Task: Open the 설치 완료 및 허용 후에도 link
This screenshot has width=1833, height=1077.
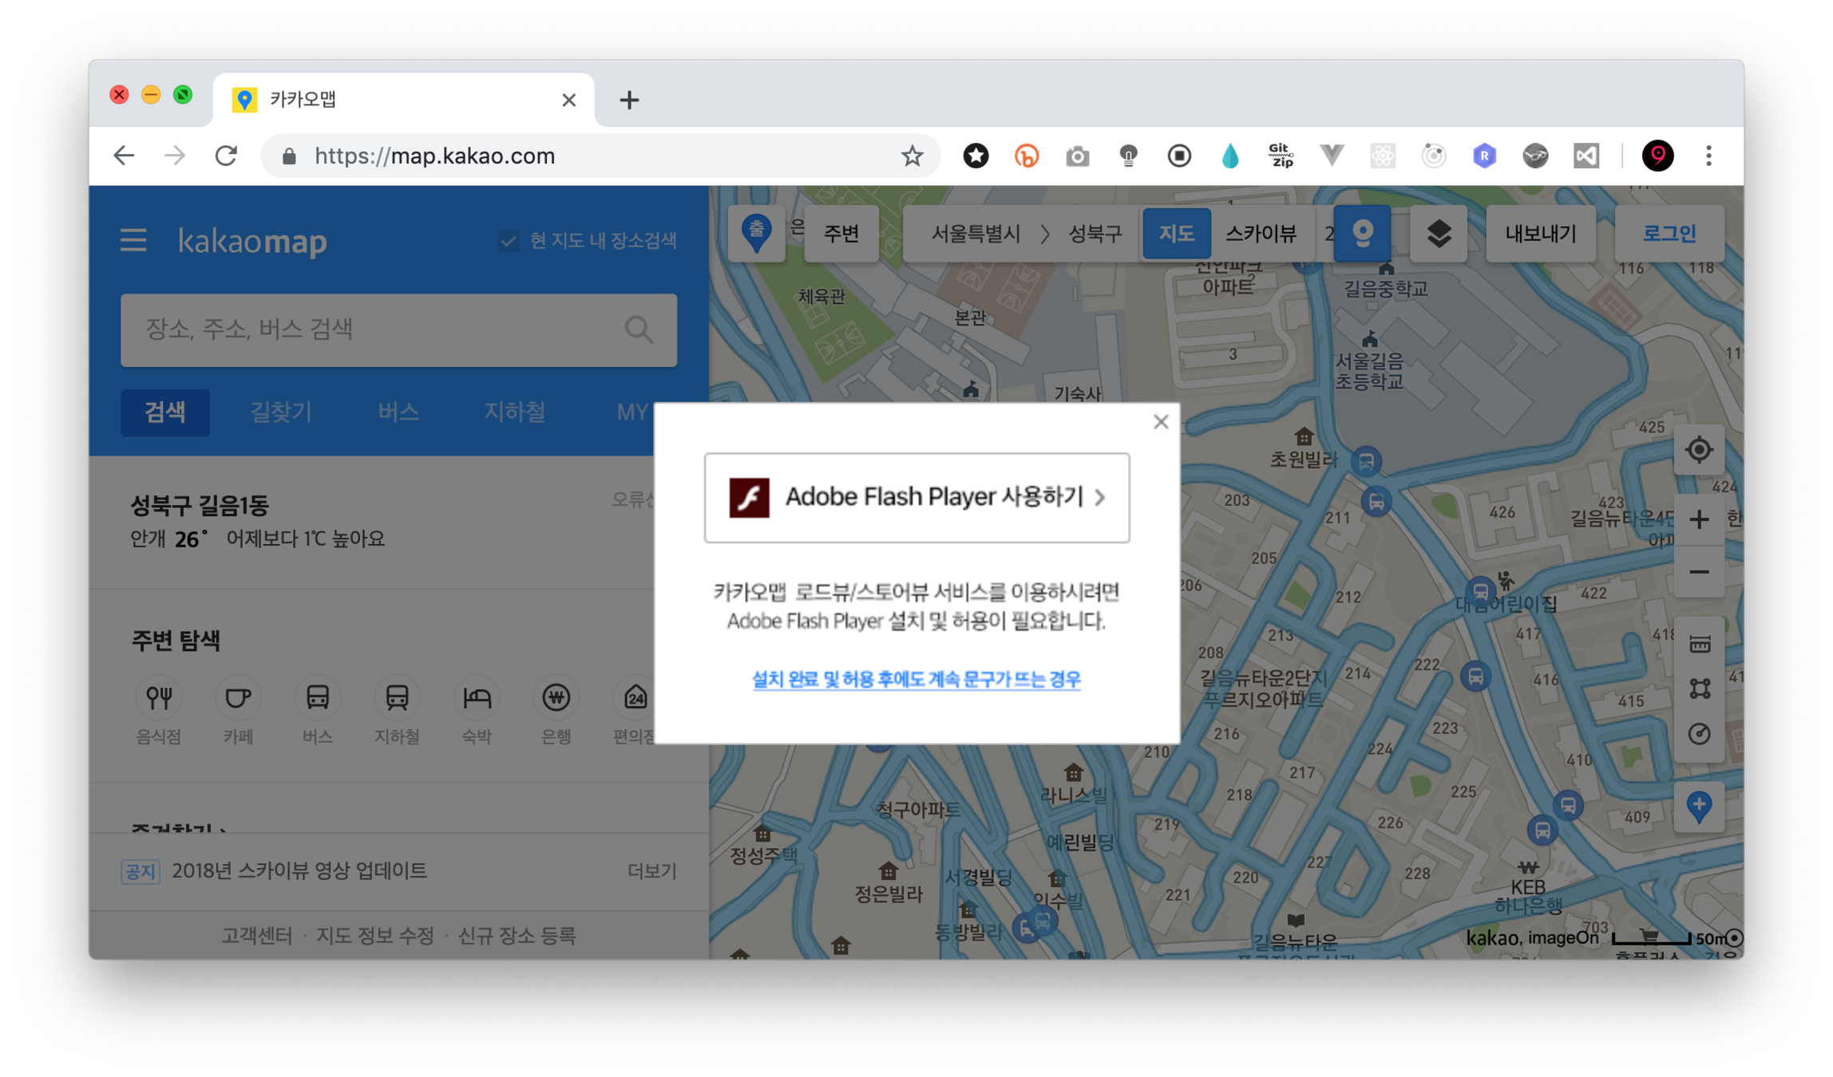Action: tap(916, 680)
